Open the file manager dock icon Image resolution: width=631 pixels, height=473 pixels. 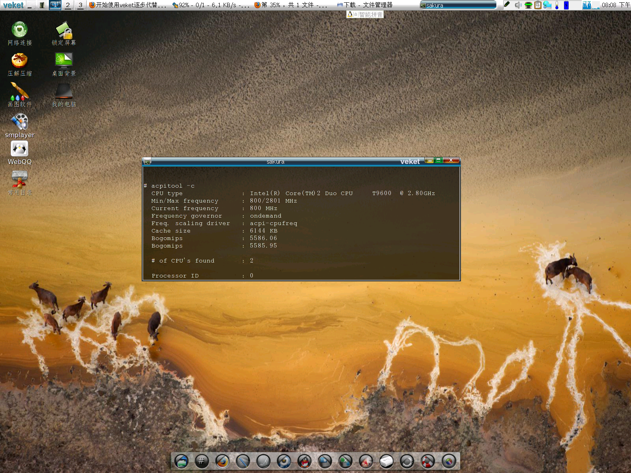(x=181, y=461)
